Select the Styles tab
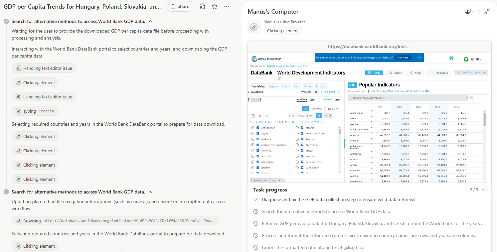This screenshot has width=497, height=252. point(286,86)
